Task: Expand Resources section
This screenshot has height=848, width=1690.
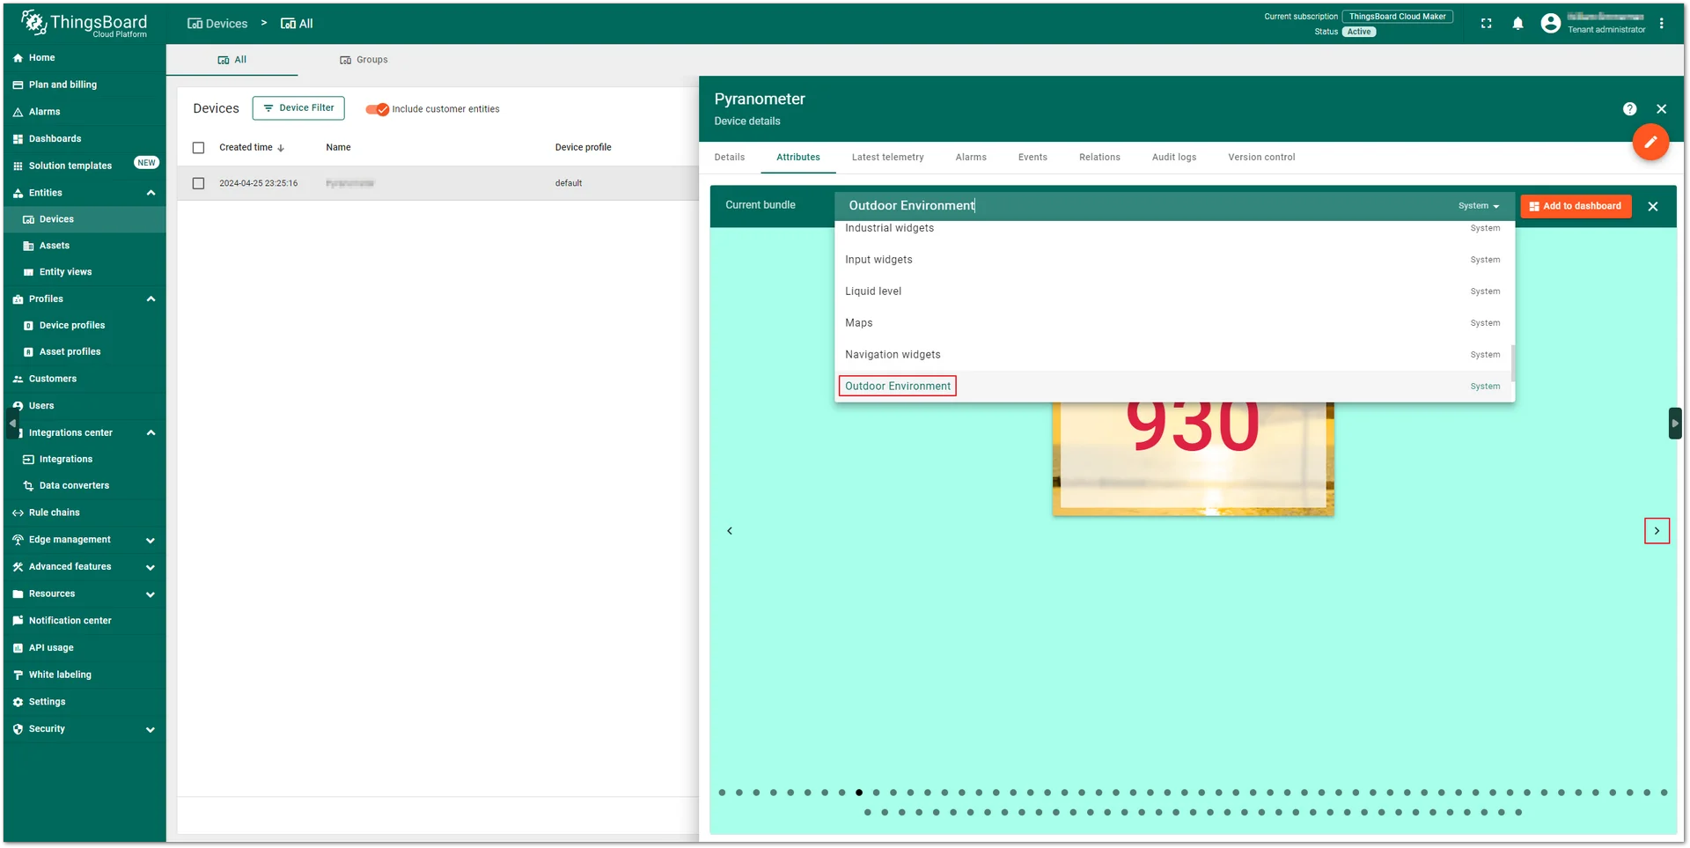Action: click(151, 595)
